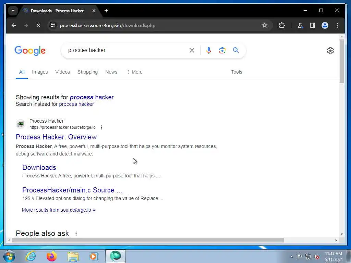The image size is (351, 263).
Task: Show hidden system tray icons
Action: pos(291,257)
